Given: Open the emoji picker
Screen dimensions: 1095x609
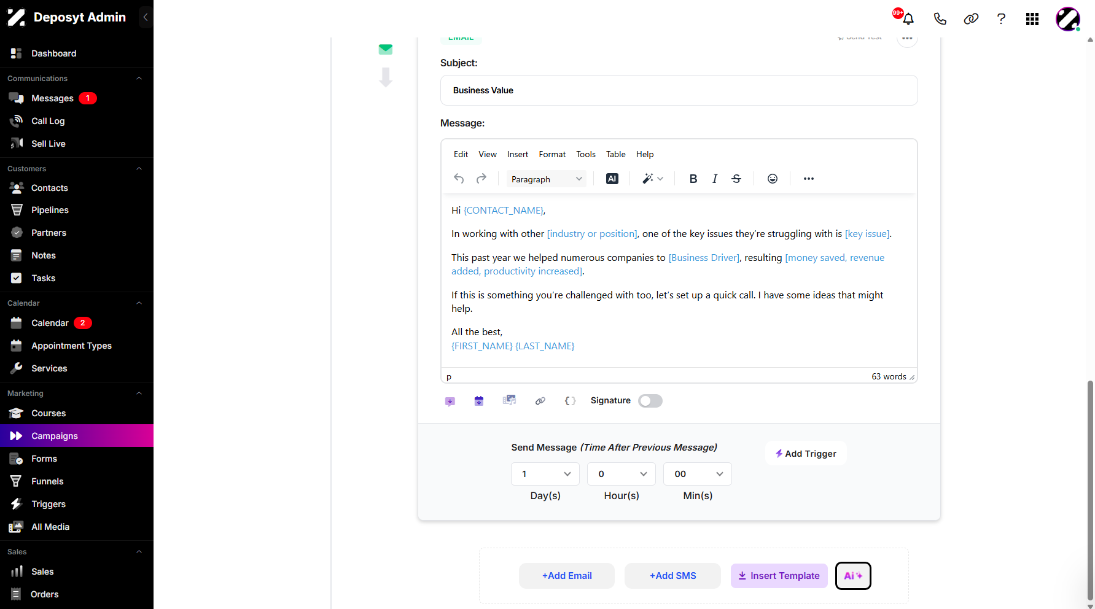Looking at the screenshot, I should pyautogui.click(x=773, y=179).
